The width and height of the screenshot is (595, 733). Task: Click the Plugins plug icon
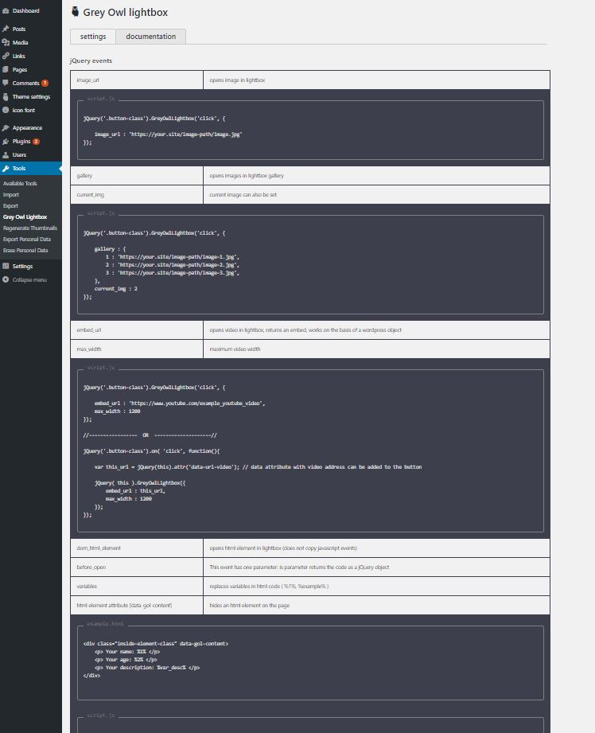tap(6, 142)
